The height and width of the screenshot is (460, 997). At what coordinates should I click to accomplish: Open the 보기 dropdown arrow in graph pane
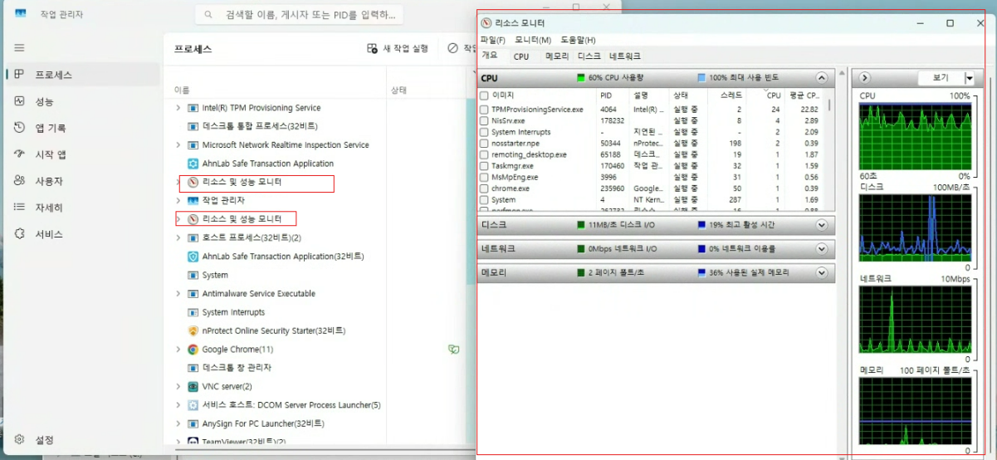tap(969, 78)
